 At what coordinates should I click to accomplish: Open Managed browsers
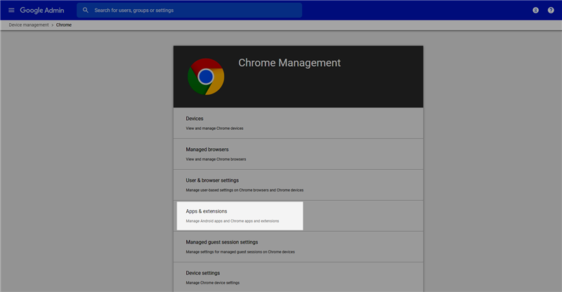coord(298,154)
